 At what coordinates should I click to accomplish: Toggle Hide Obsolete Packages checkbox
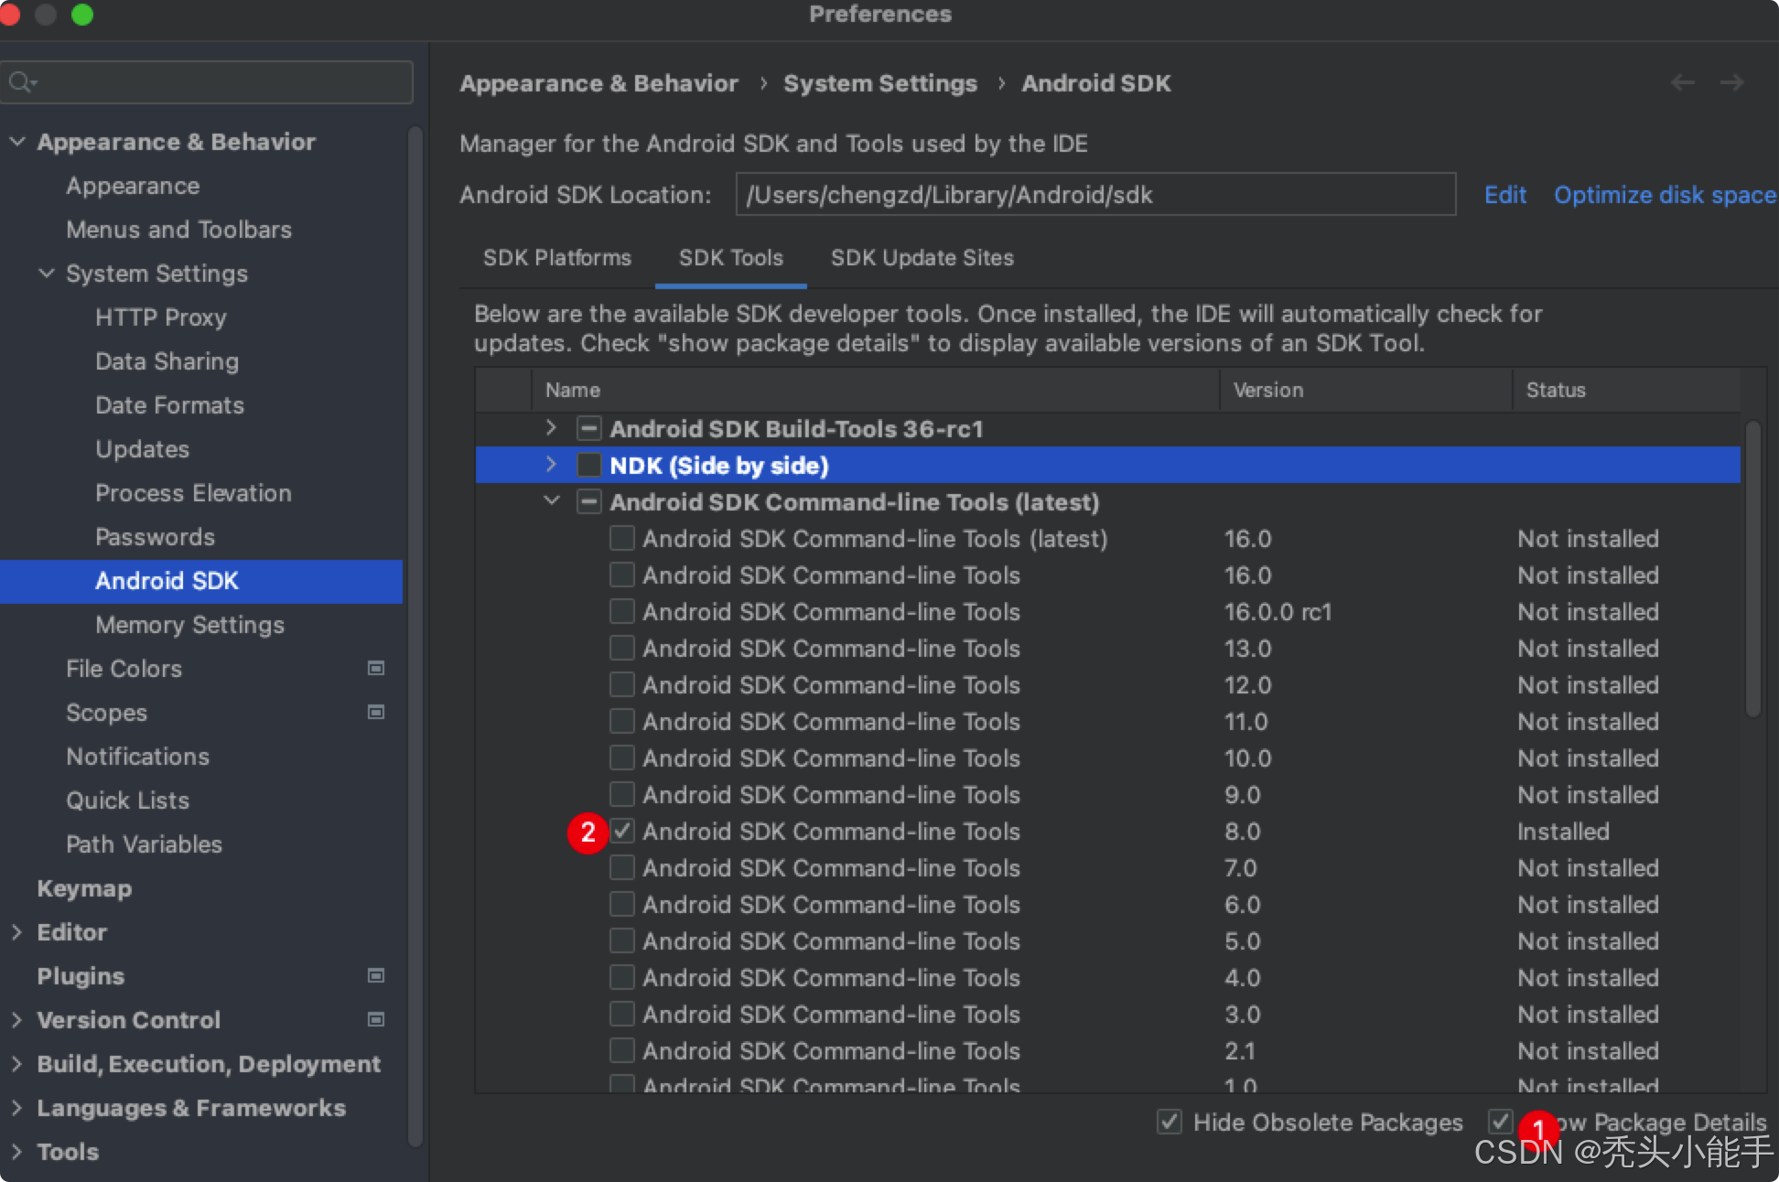coord(1169,1122)
